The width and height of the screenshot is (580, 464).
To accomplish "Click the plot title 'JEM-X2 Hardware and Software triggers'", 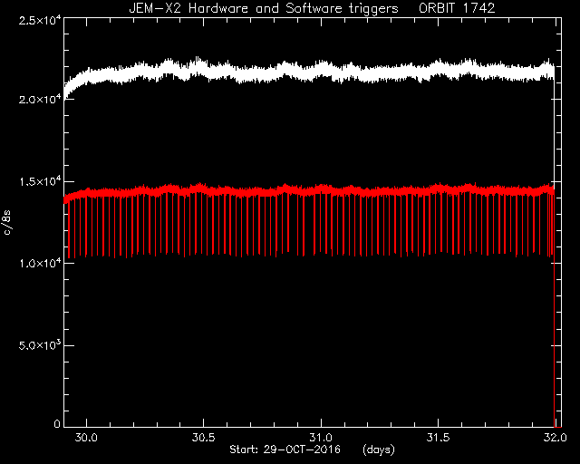I will (264, 8).
